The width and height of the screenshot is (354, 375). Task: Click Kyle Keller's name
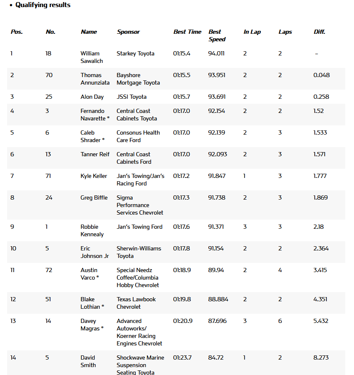coord(94,176)
